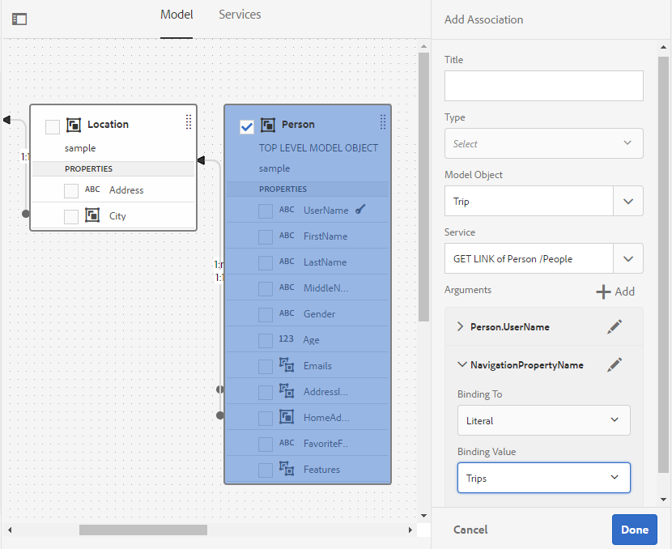Click the drag handle on Location card
This screenshot has height=549, width=672.
188,121
